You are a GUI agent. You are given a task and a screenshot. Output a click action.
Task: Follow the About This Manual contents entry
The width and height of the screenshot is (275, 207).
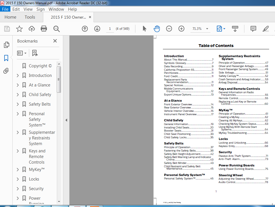pyautogui.click(x=189, y=60)
